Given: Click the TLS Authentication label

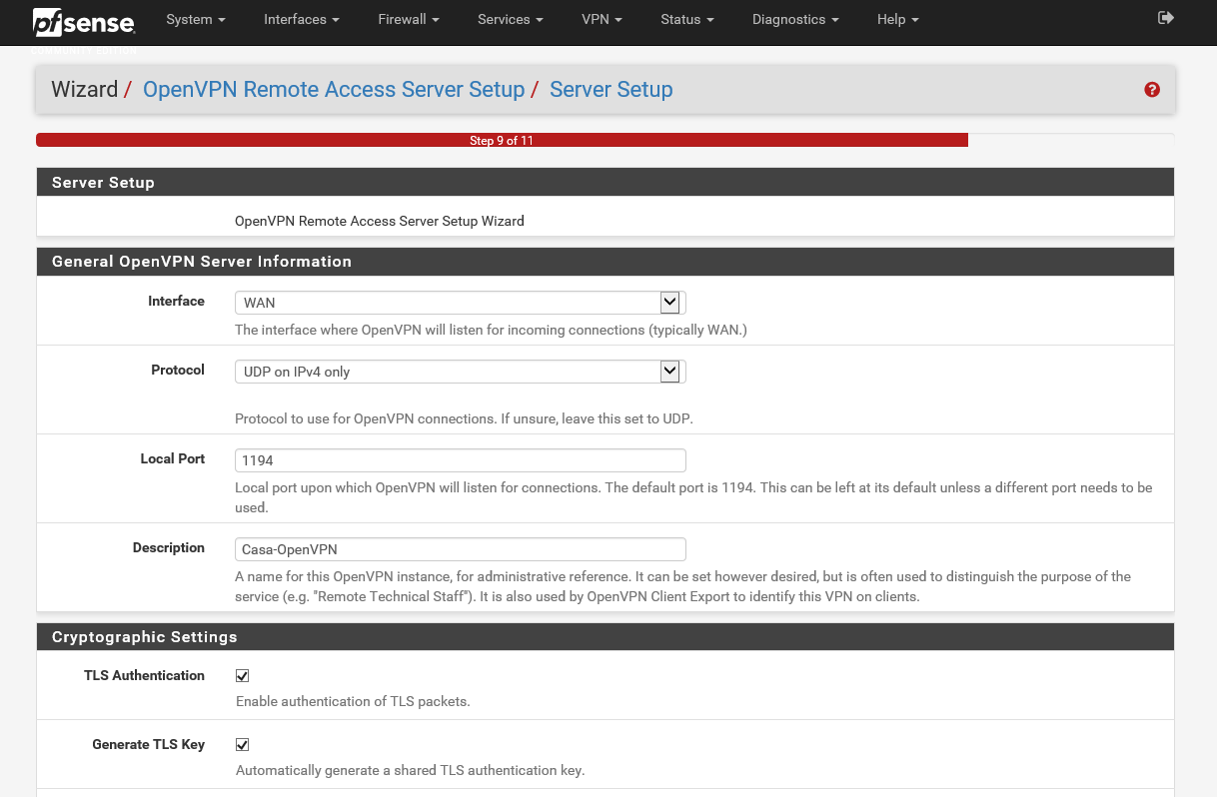Looking at the screenshot, I should pos(144,675).
